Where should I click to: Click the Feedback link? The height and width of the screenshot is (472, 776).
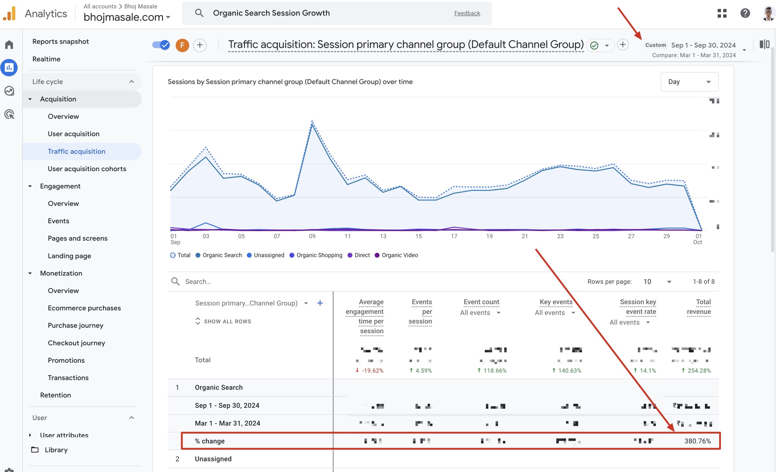coord(467,13)
